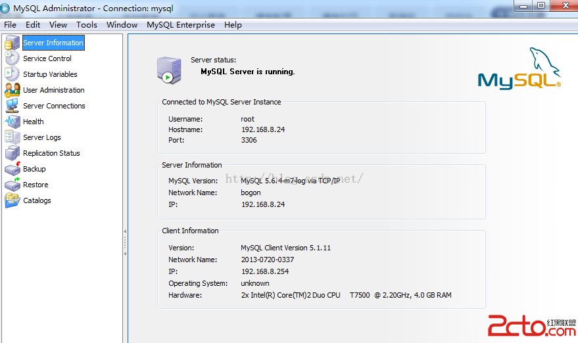Select Server Information in sidebar
The height and width of the screenshot is (343, 578).
53,43
